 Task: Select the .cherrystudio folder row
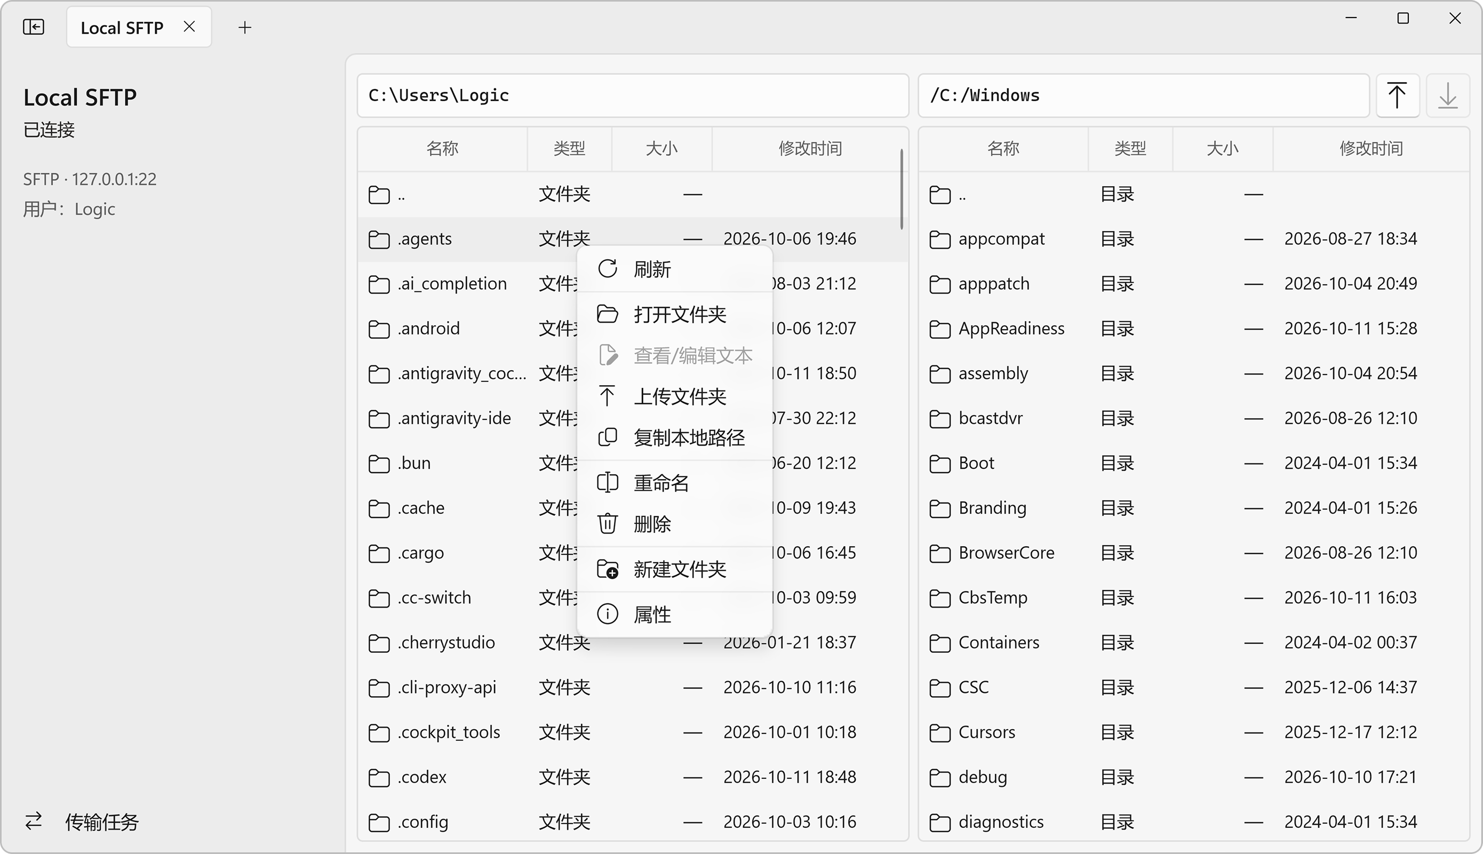click(633, 643)
